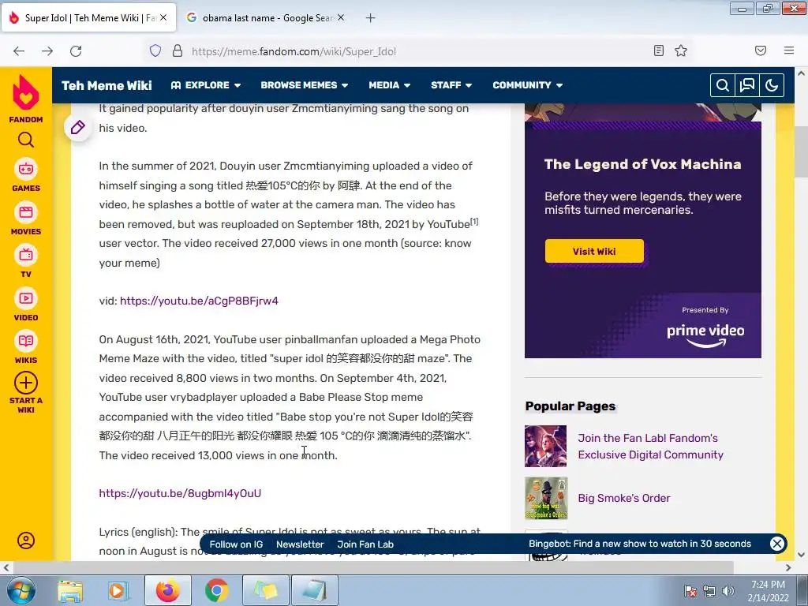Click the horizontal scrollbar left arrow
This screenshot has height=606, width=808.
coord(6,567)
